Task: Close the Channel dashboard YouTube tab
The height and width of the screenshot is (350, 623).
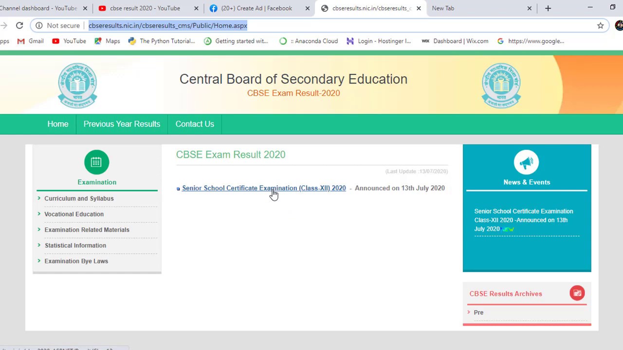Action: 85,8
